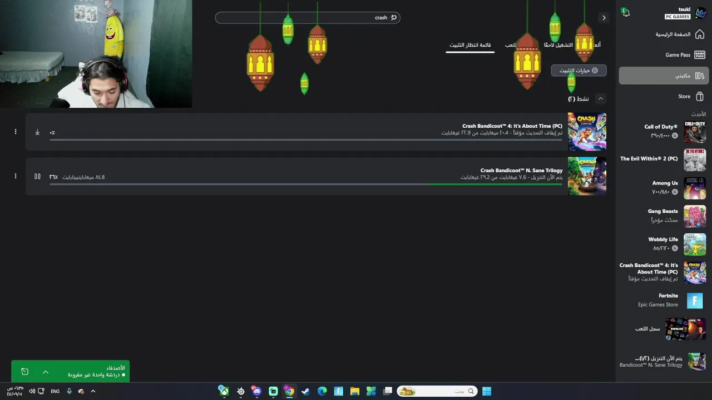Image resolution: width=712 pixels, height=400 pixels.
Task: Open Xbox app on the taskbar
Action: click(224, 391)
